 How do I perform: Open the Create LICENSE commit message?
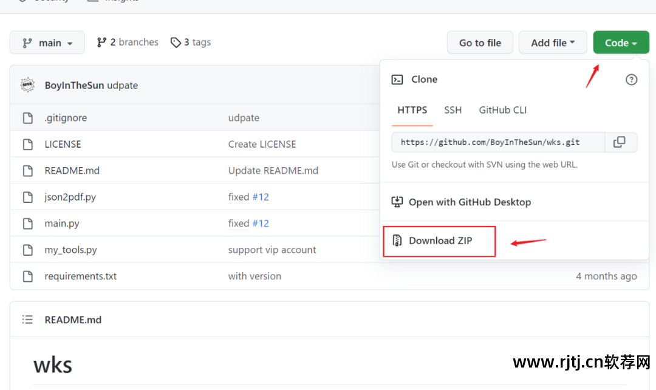pos(262,145)
